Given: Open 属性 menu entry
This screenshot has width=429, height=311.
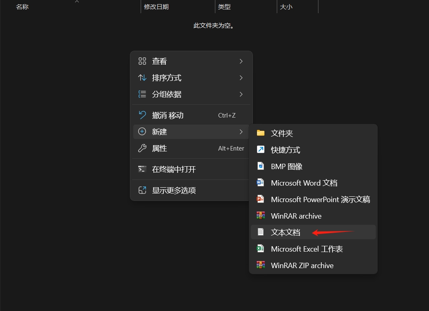Looking at the screenshot, I should 191,148.
